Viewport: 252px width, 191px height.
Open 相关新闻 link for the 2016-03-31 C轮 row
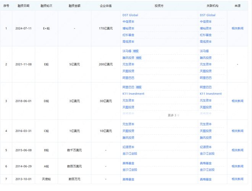click(x=237, y=131)
